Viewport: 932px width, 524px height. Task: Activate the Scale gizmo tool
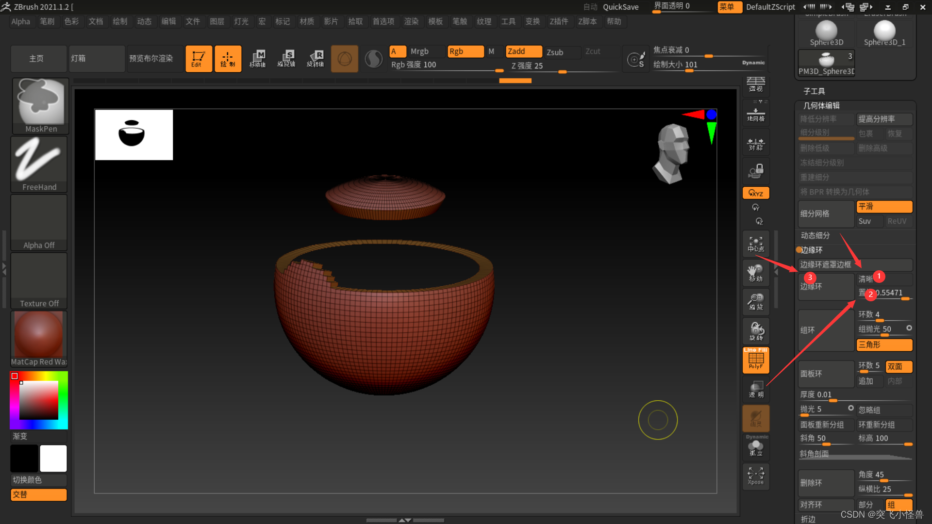pyautogui.click(x=286, y=59)
